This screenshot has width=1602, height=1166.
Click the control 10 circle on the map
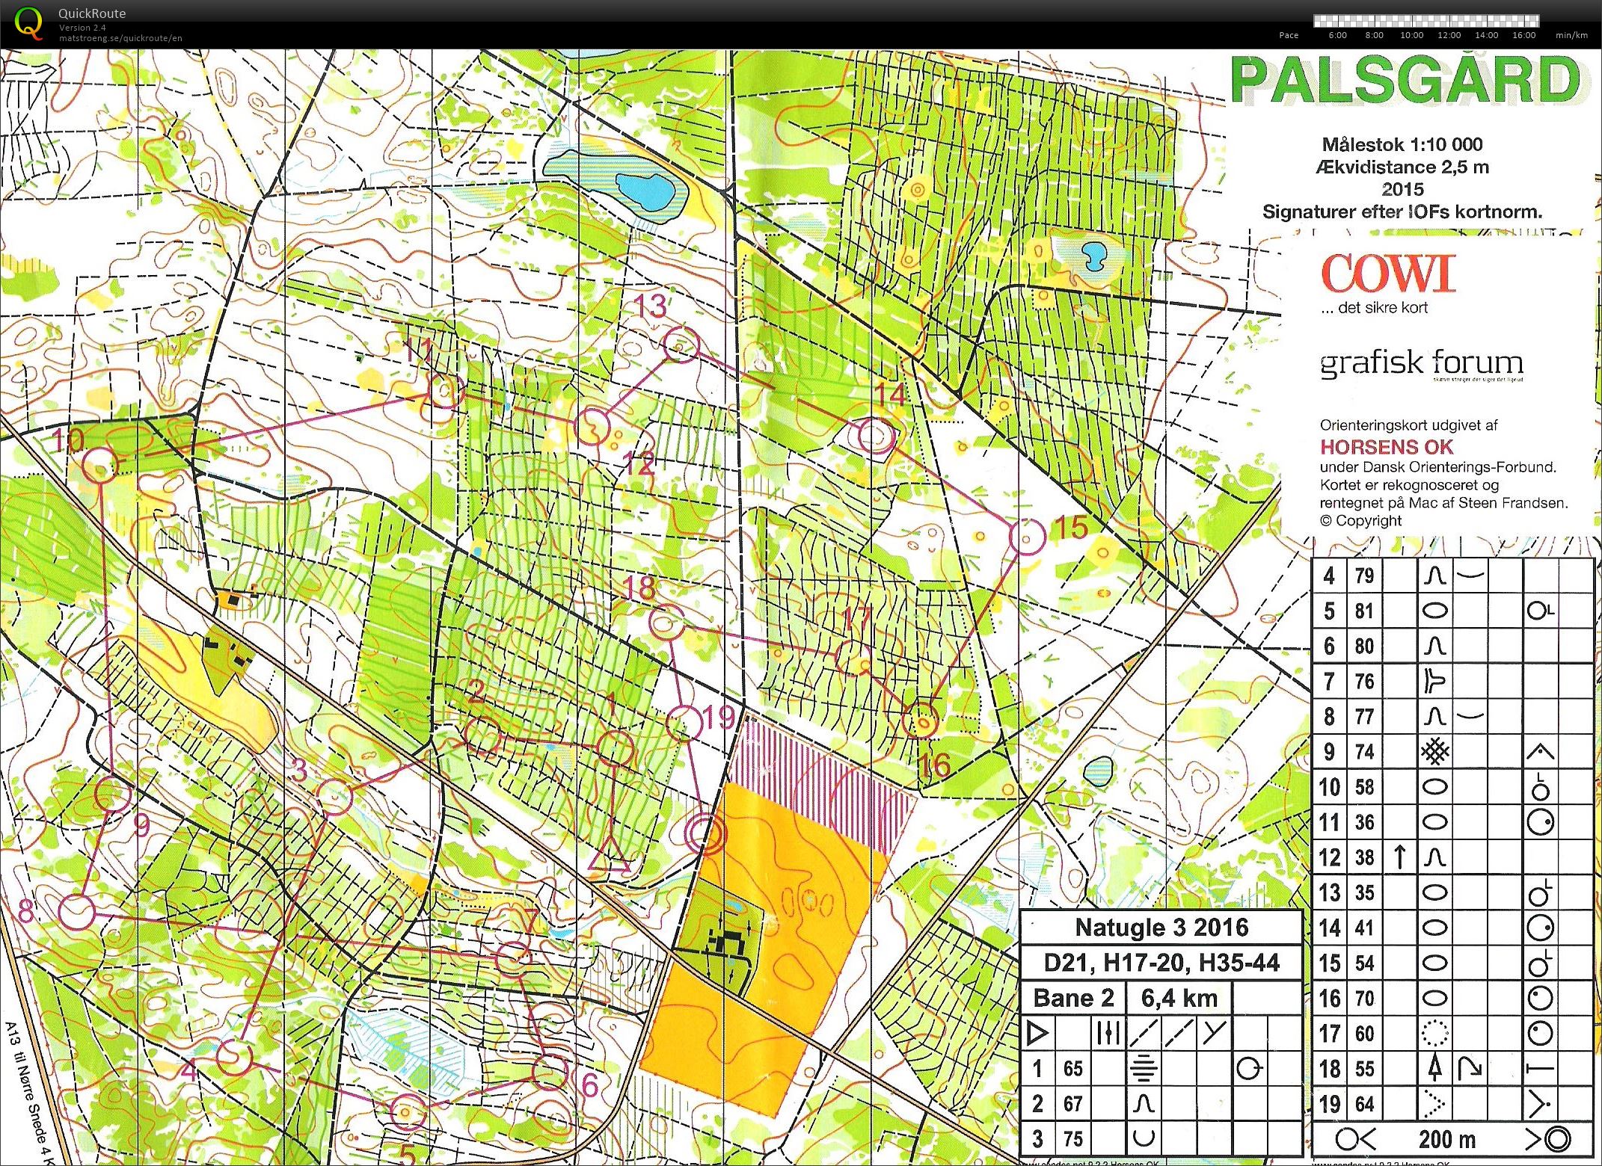[99, 466]
